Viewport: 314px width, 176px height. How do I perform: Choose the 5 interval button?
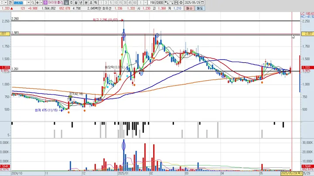[x=111, y=3]
